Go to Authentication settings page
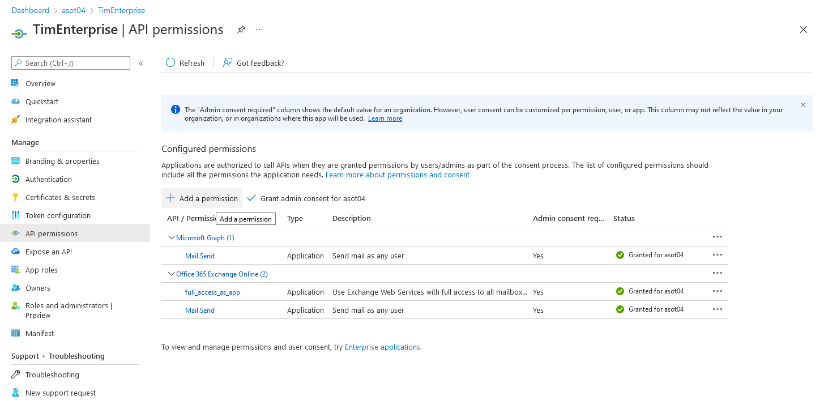Viewport: 824px width, 404px height. pyautogui.click(x=49, y=179)
